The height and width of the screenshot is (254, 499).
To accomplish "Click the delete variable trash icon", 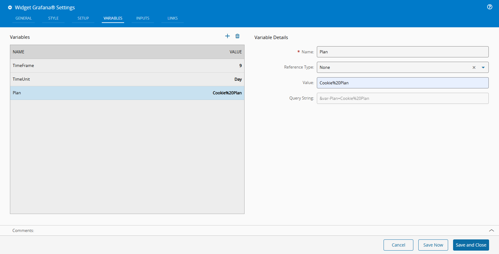I will 237,36.
